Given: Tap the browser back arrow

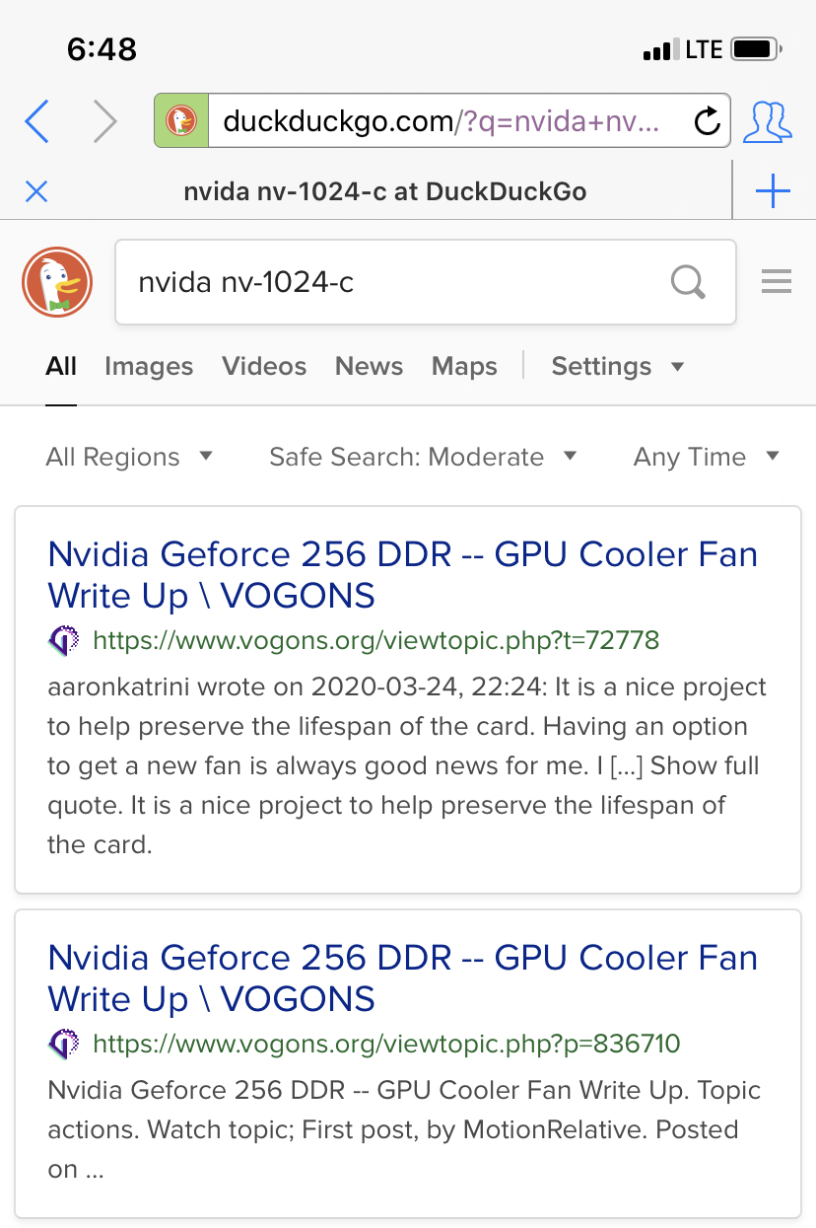Looking at the screenshot, I should pos(36,121).
